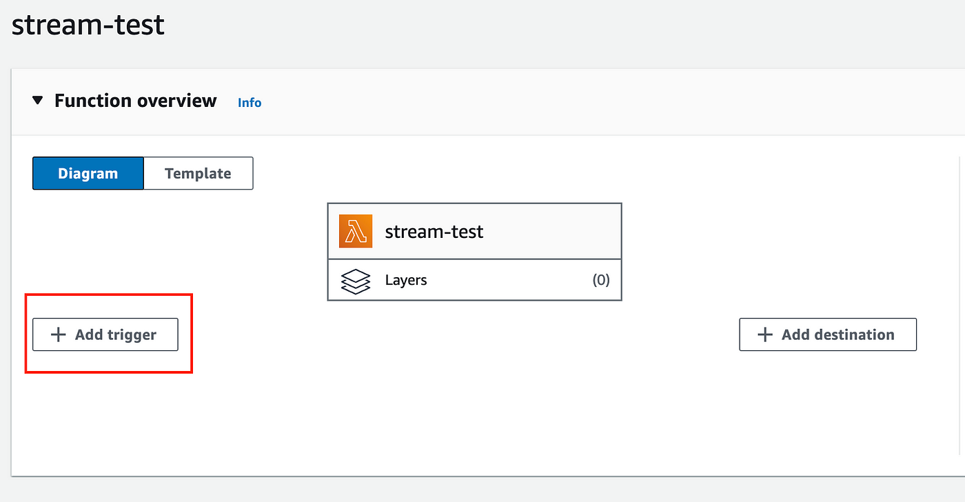This screenshot has height=502, width=965.
Task: Click the Add destination button
Action: point(827,334)
